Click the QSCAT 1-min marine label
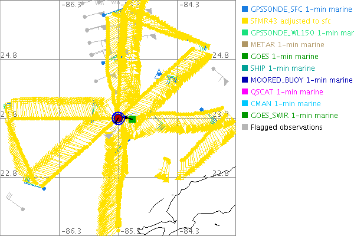 (x=287, y=91)
